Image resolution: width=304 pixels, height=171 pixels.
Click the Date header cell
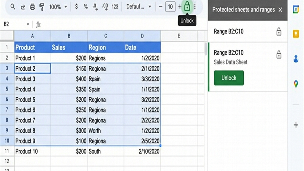142,47
